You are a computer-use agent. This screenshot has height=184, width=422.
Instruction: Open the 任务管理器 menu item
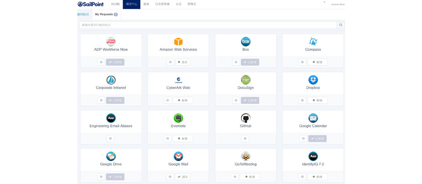point(162,4)
